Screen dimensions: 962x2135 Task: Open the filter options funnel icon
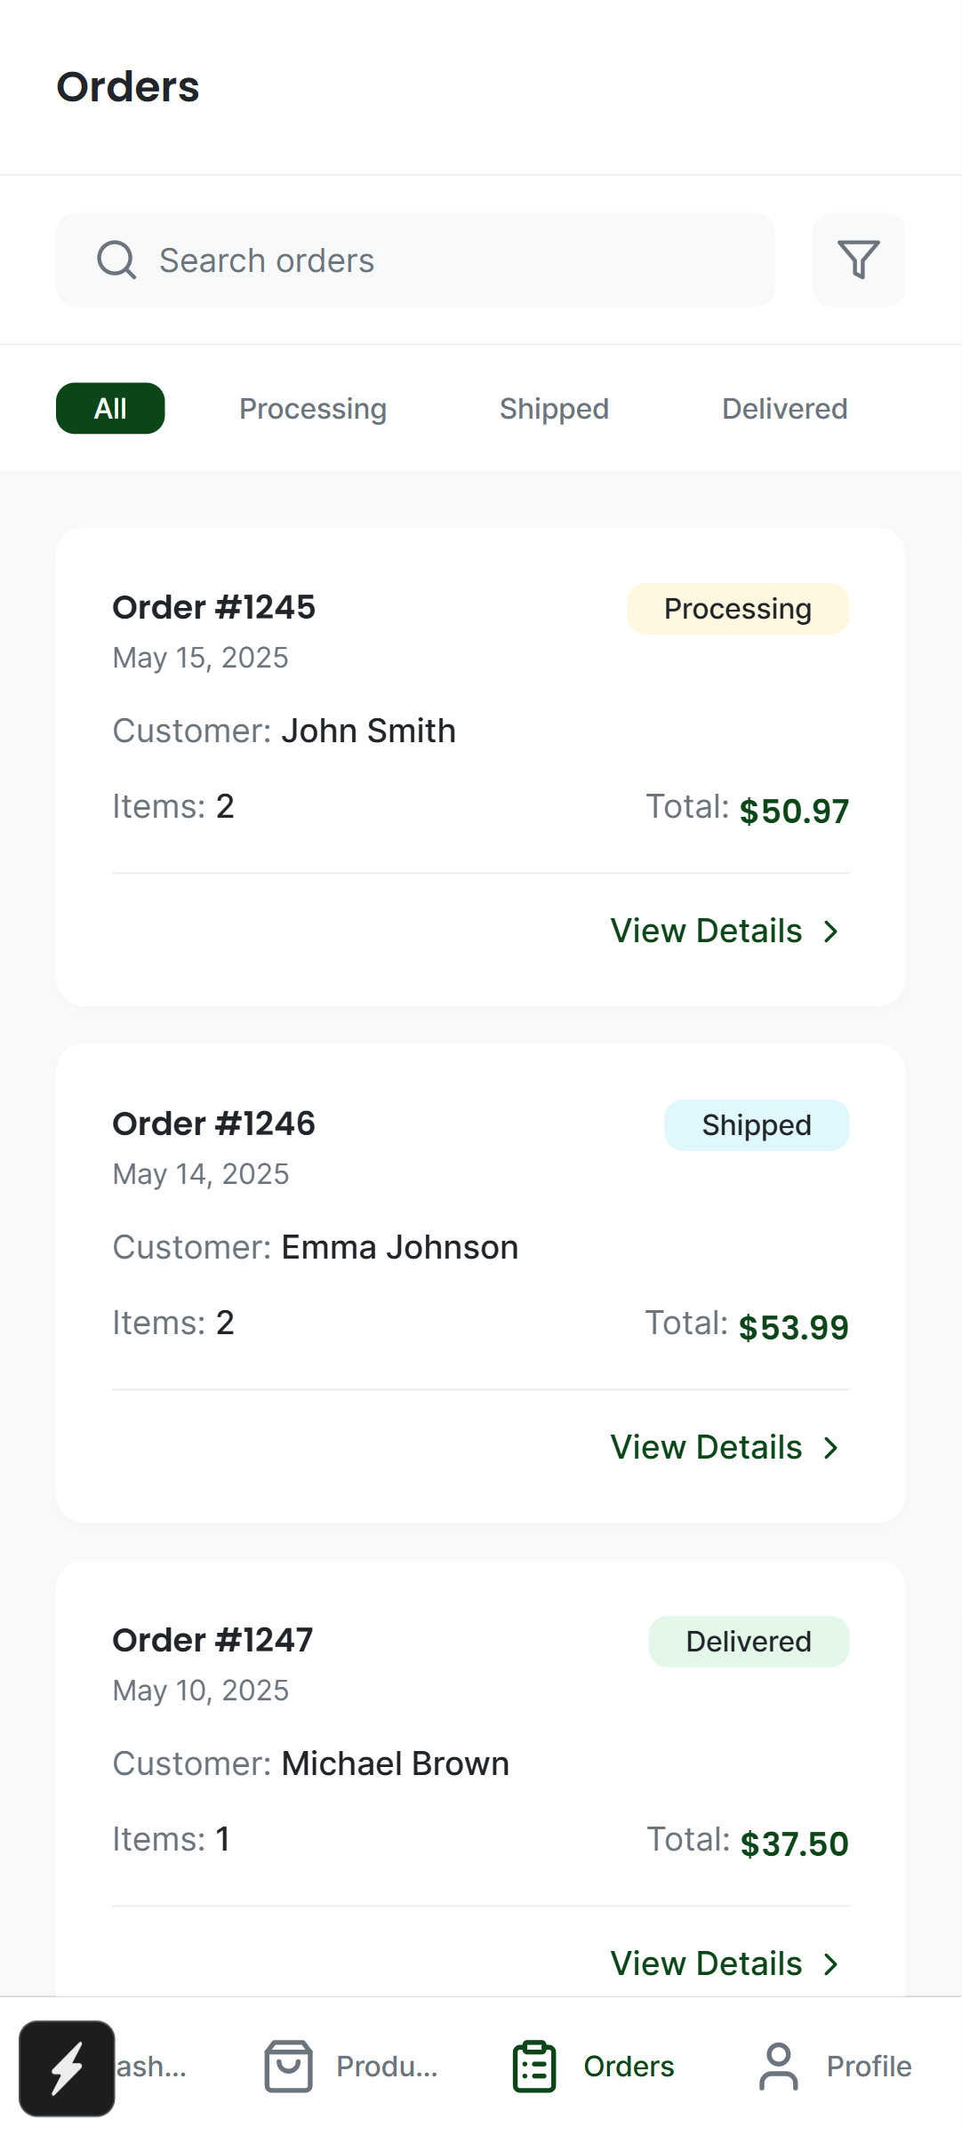point(858,260)
